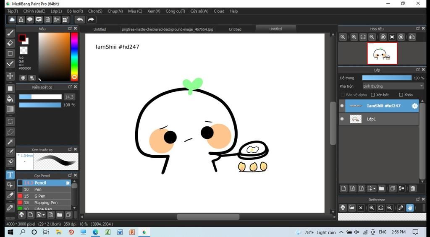
Task: Click the Redo arrow in toolbar
Action: tap(91, 19)
